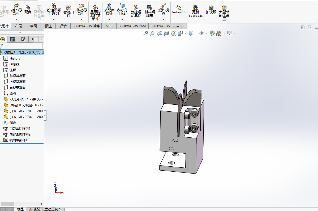
Task: Select Move Component (移动零部件) tool
Action: click(x=81, y=9)
